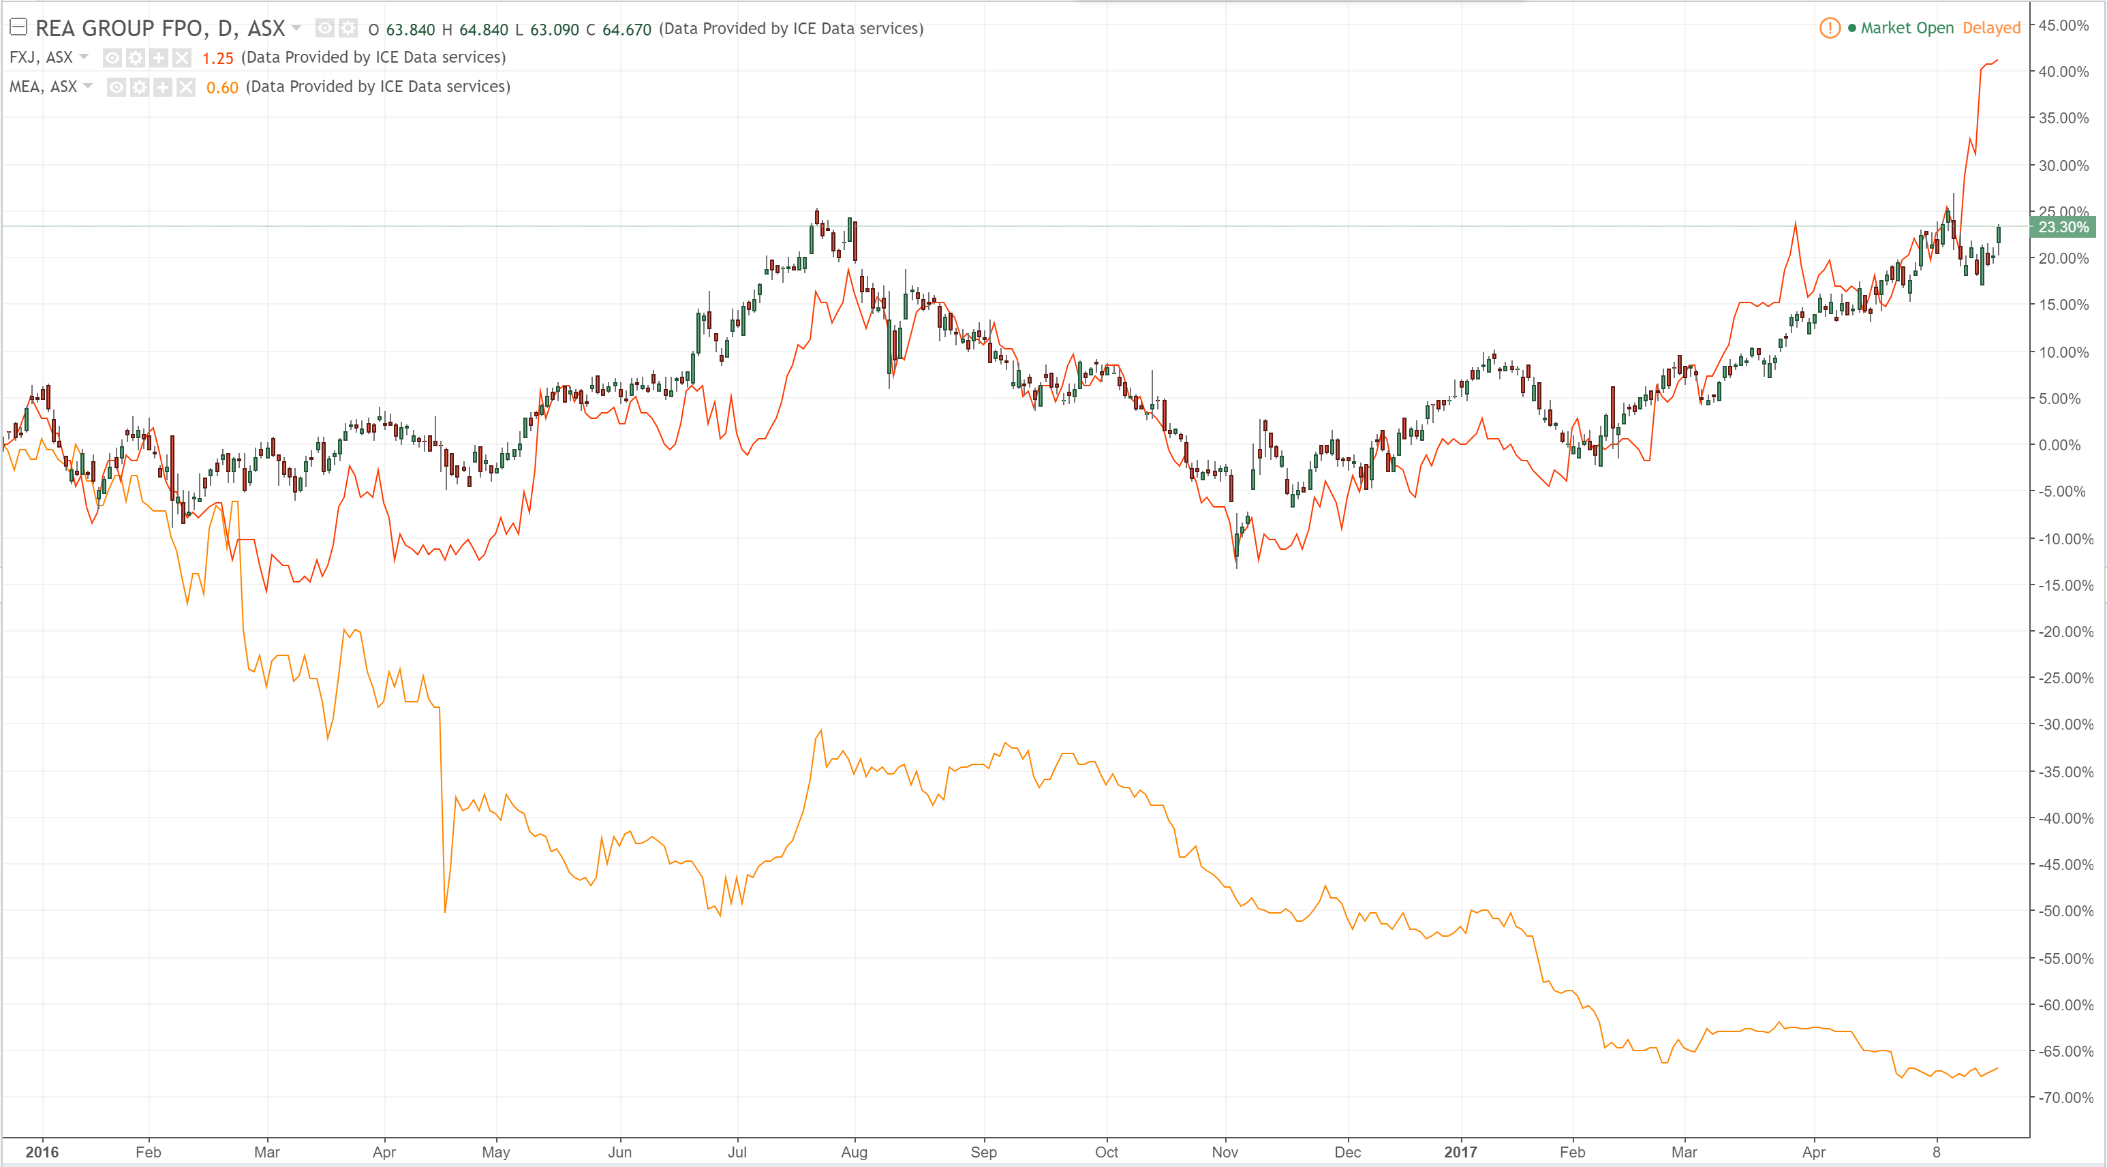Remove MEA comparison with X icon

(187, 87)
